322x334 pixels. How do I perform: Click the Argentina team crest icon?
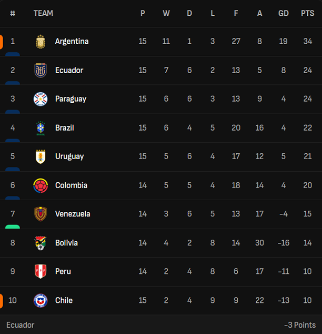click(x=41, y=42)
